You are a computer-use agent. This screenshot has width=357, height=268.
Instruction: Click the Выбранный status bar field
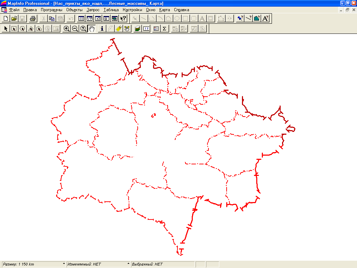162,264
